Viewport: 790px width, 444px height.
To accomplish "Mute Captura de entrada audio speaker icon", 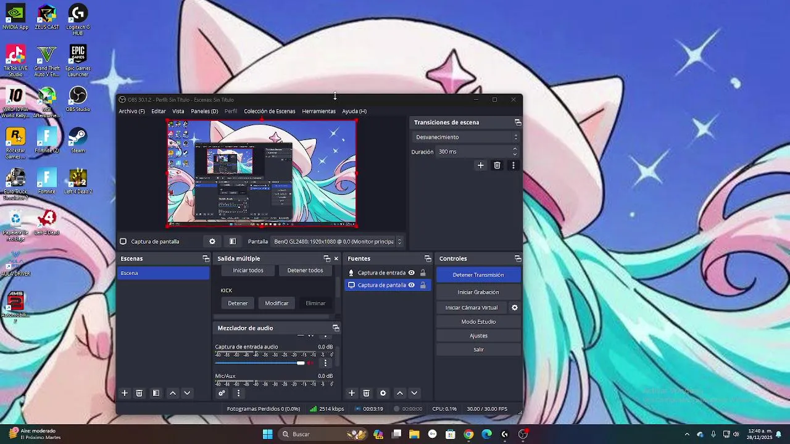I will (311, 363).
